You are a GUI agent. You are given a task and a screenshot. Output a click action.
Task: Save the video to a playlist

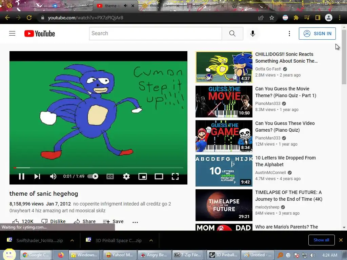[113, 221]
